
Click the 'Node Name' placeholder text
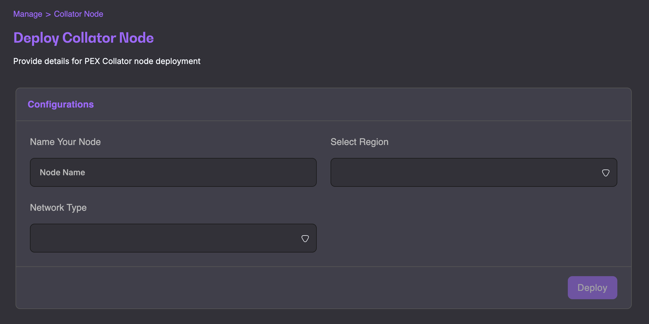click(x=62, y=172)
